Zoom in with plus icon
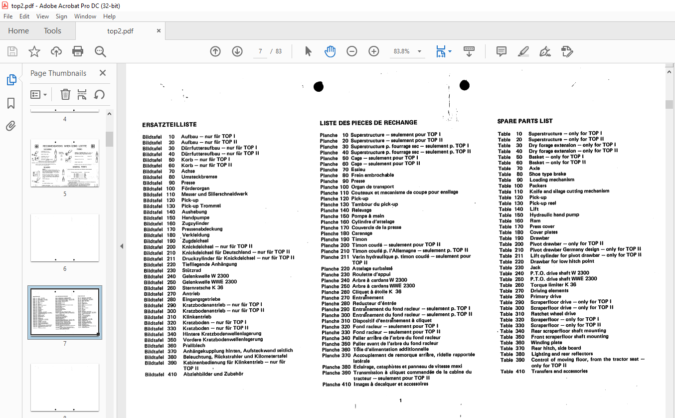The height and width of the screenshot is (418, 675). (374, 51)
